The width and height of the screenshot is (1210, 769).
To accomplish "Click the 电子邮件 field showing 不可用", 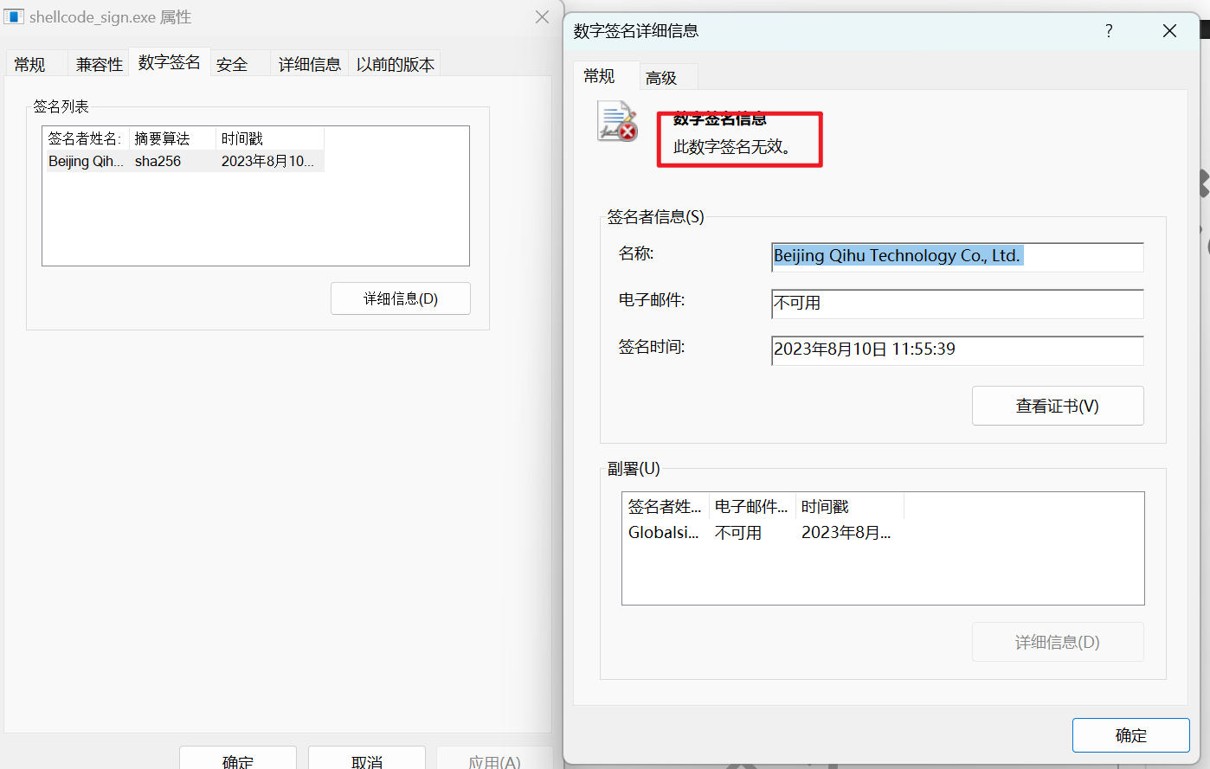I will click(x=957, y=304).
